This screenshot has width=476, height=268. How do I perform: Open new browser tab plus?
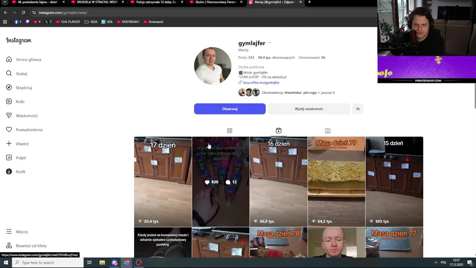[x=309, y=2]
